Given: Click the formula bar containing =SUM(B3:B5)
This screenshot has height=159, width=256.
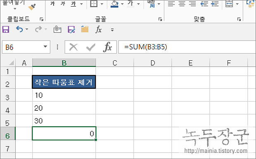Looking at the screenshot, I should click(x=187, y=47).
